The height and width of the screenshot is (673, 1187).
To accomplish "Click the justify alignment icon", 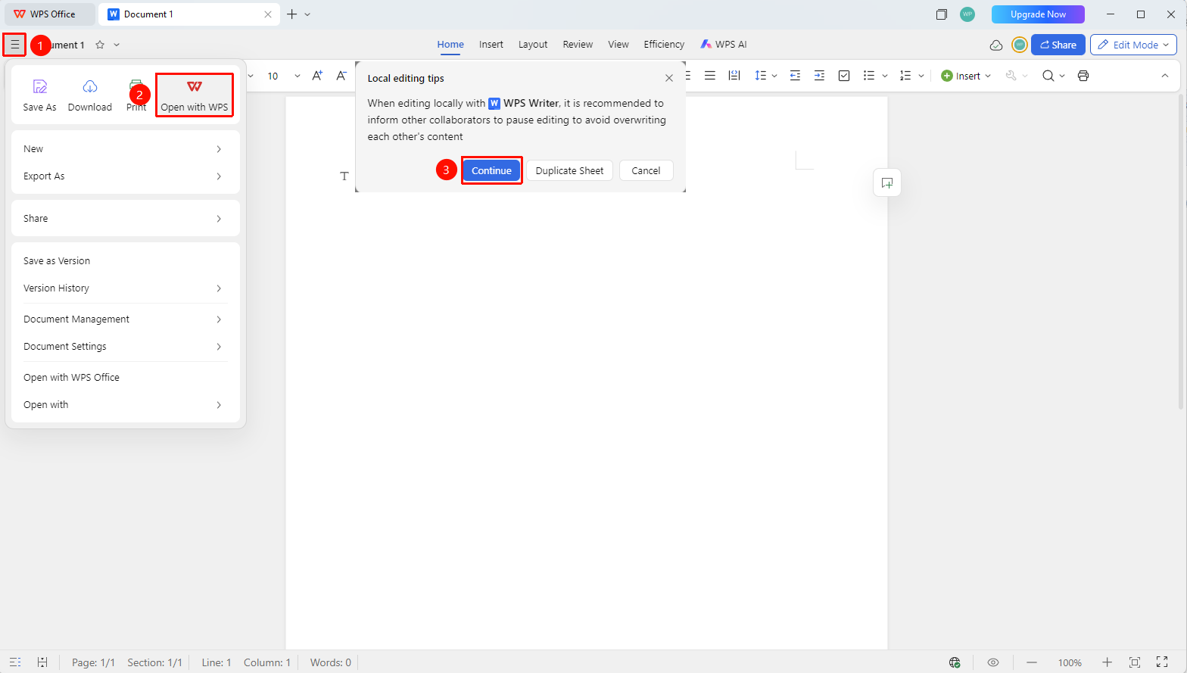I will pos(709,76).
